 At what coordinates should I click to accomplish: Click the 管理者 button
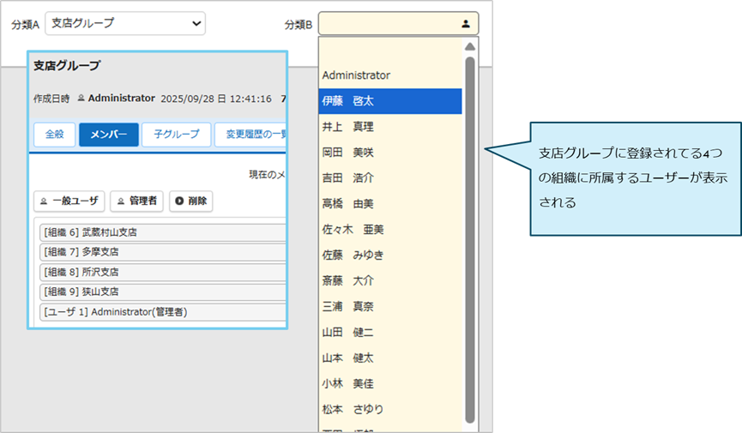click(x=136, y=201)
